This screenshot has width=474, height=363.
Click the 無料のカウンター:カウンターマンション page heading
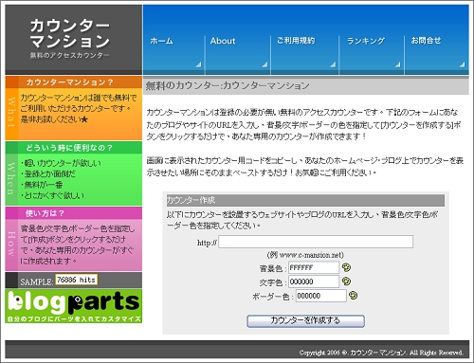228,85
